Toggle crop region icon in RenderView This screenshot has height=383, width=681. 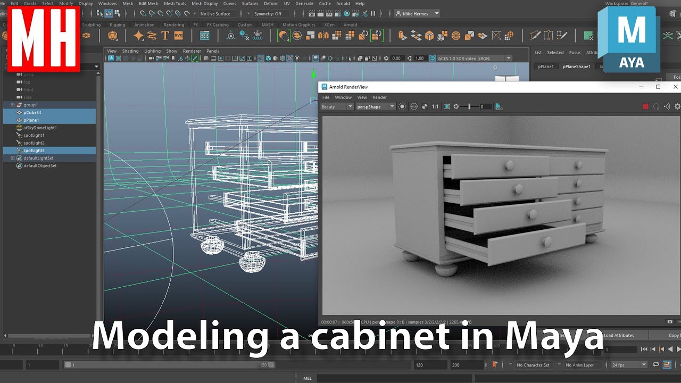(x=447, y=106)
